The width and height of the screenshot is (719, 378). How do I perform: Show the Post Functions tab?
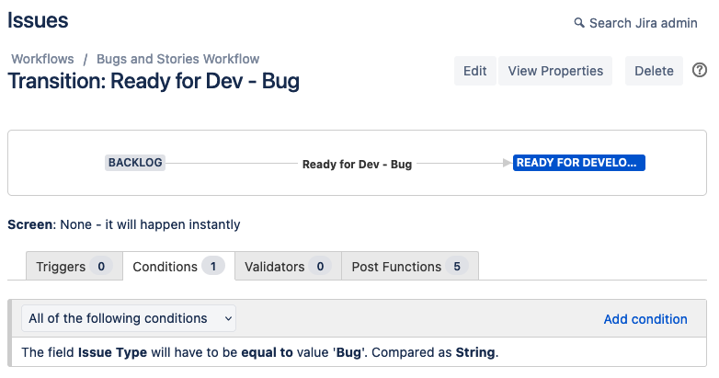coord(409,267)
